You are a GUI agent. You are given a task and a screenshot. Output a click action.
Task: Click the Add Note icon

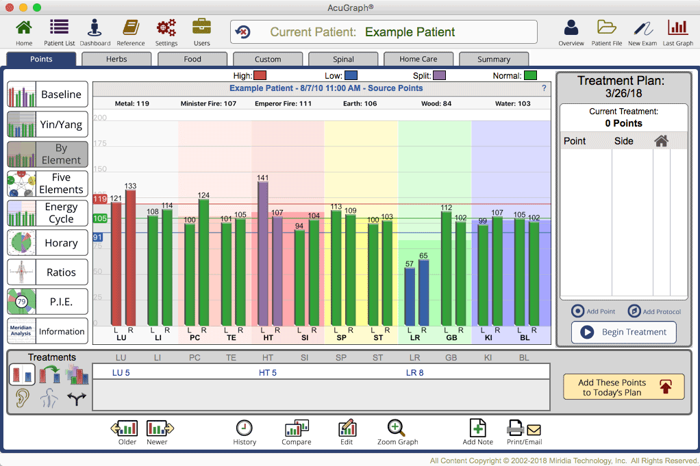point(477,428)
